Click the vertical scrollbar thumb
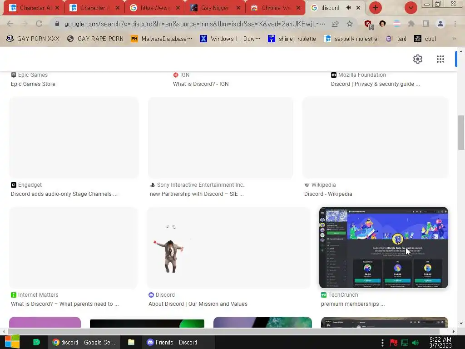 point(461,133)
